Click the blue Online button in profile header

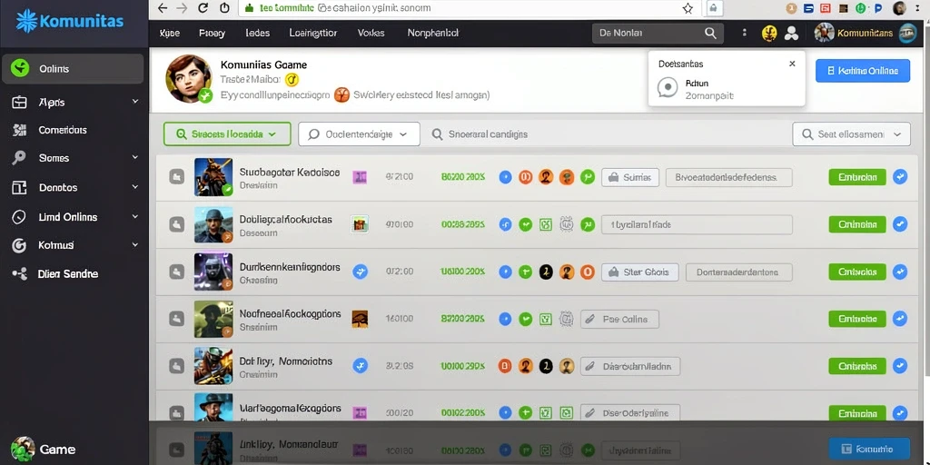(x=863, y=71)
